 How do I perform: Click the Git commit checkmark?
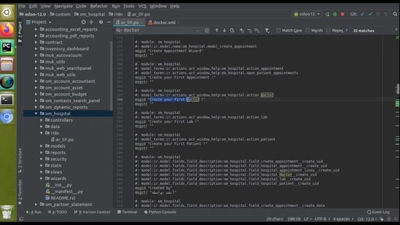pos(370,14)
